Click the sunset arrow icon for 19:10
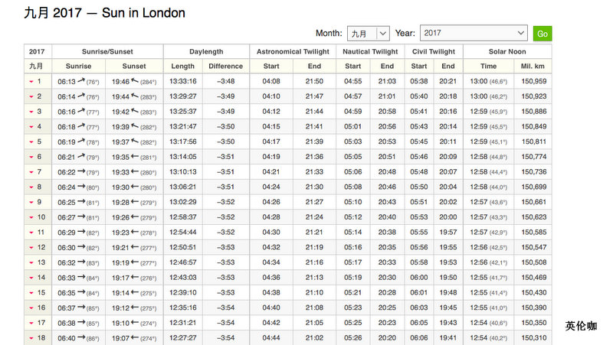This screenshot has height=345, width=613. point(136,324)
